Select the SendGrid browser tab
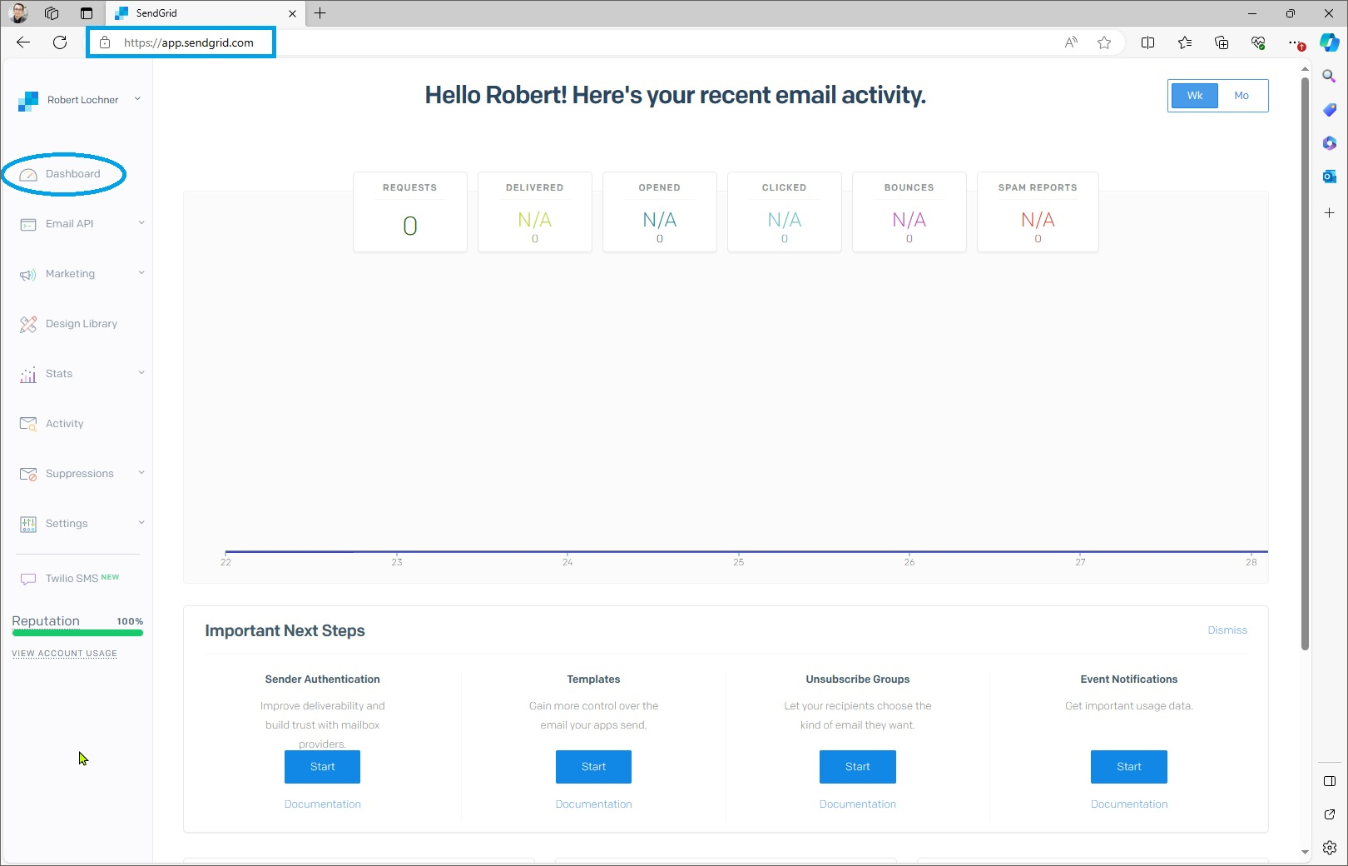 204,13
